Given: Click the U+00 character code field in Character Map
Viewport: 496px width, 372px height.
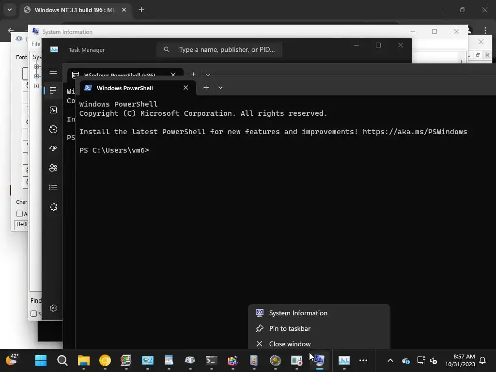Looking at the screenshot, I should (21, 224).
